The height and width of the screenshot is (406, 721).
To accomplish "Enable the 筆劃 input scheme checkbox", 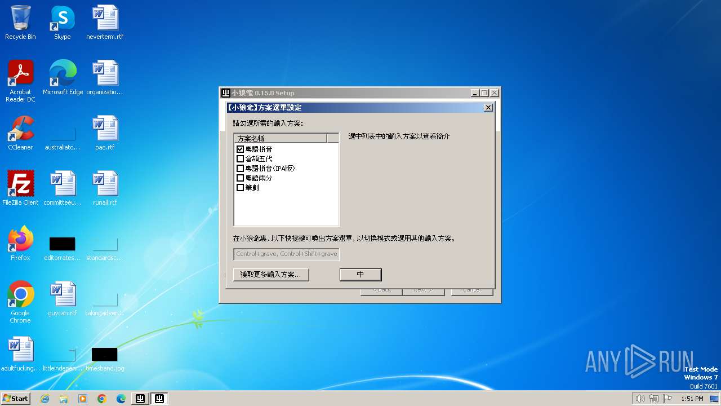I will (x=241, y=188).
